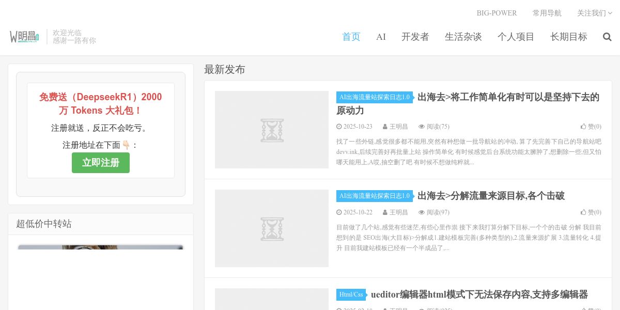Open the 开发者 menu item
Image resolution: width=620 pixels, height=310 pixels.
[415, 37]
